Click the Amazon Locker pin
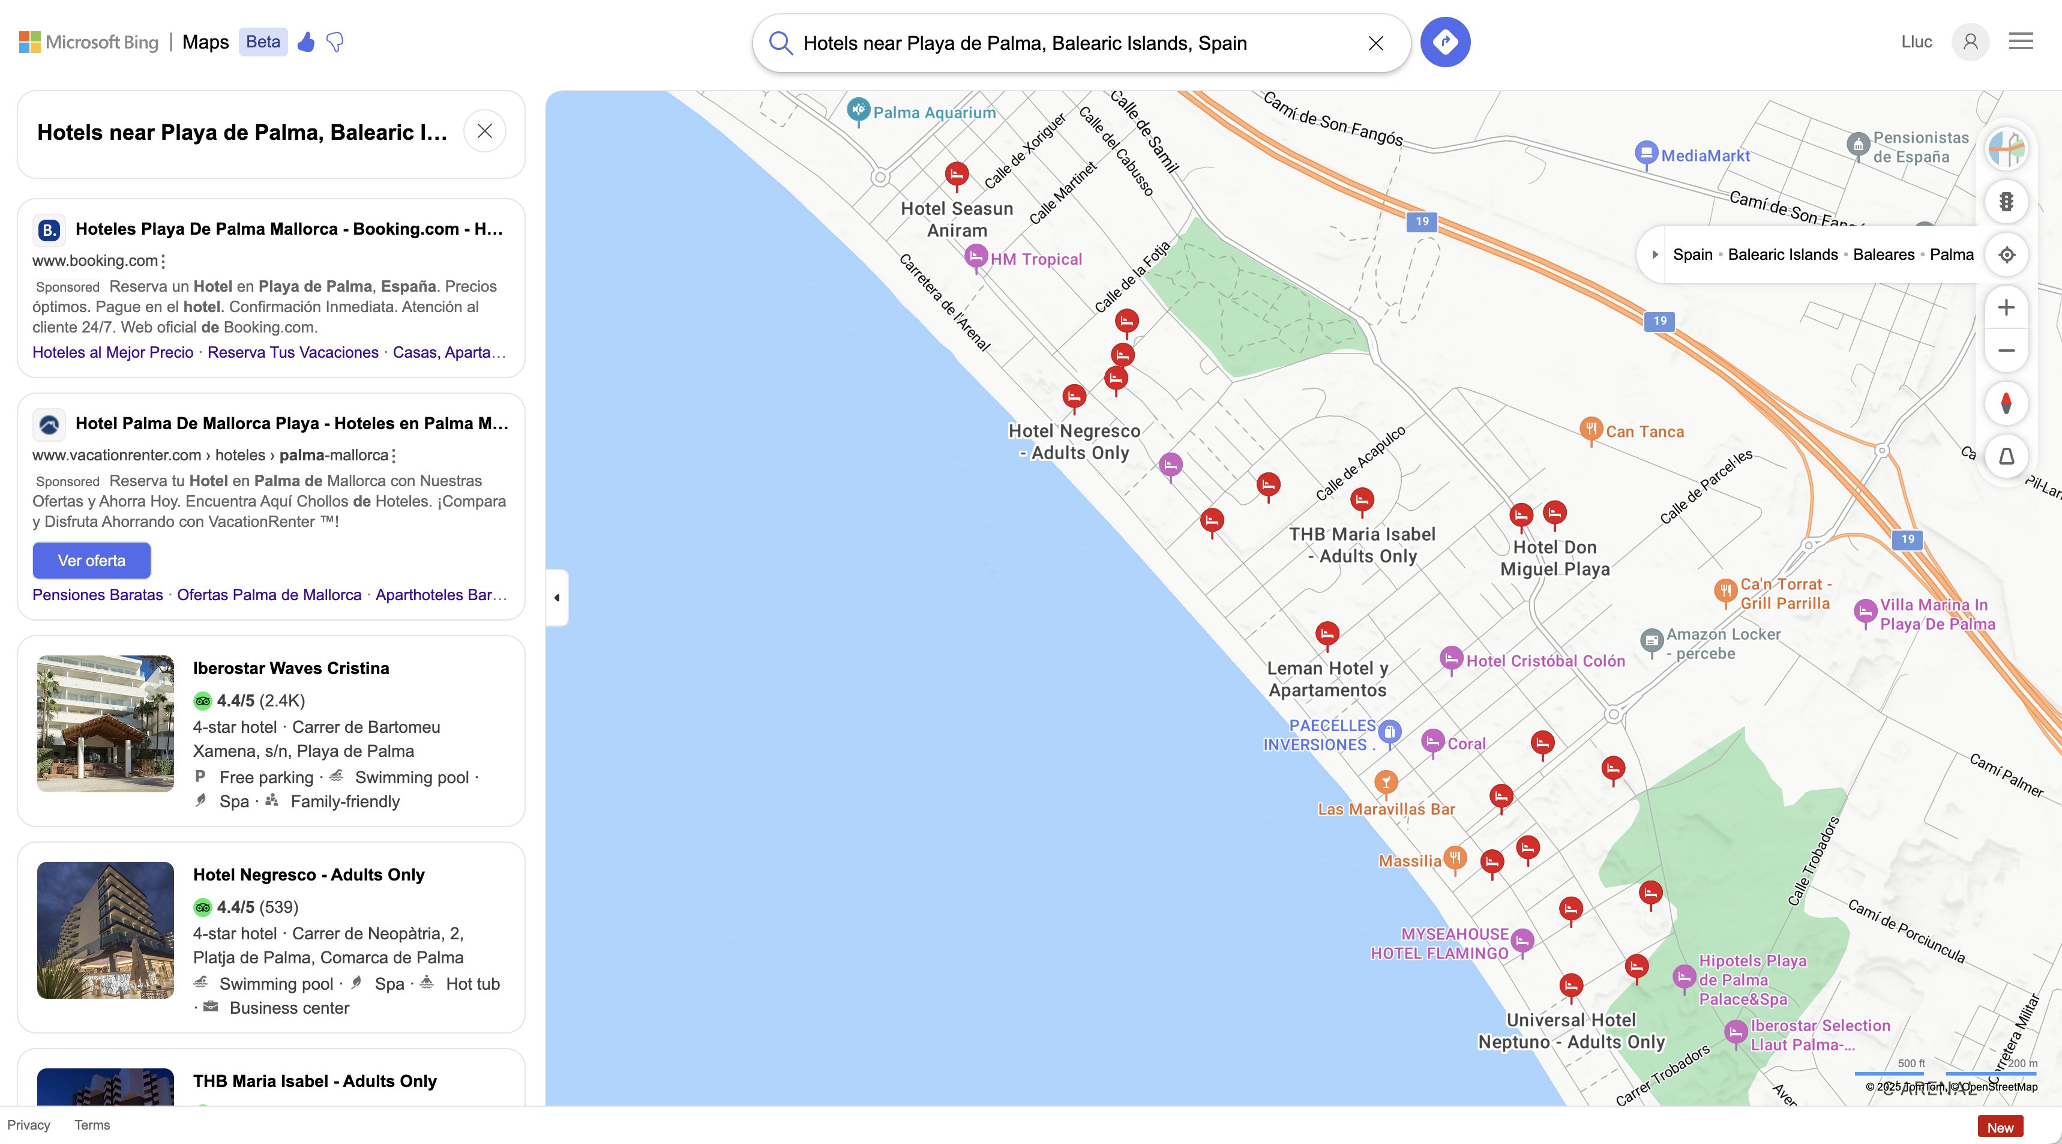Viewport: 2062px width, 1144px height. pos(1652,642)
